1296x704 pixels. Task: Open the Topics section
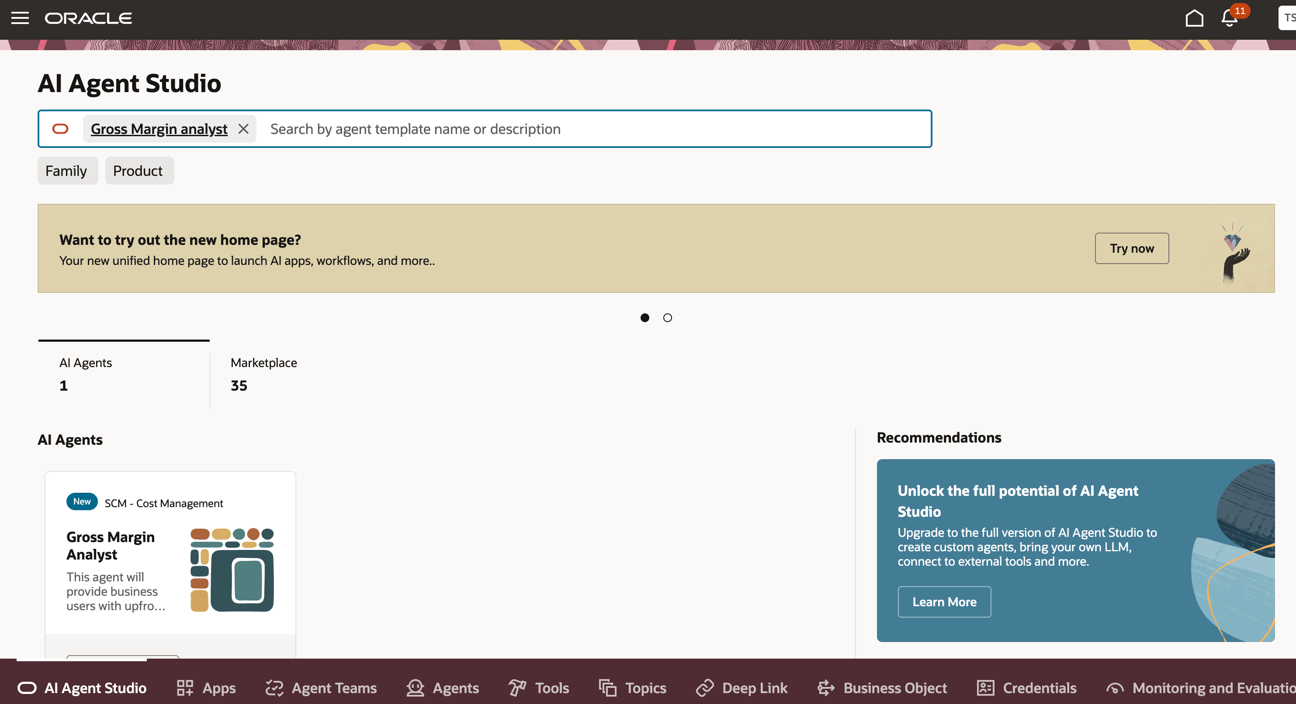point(632,688)
